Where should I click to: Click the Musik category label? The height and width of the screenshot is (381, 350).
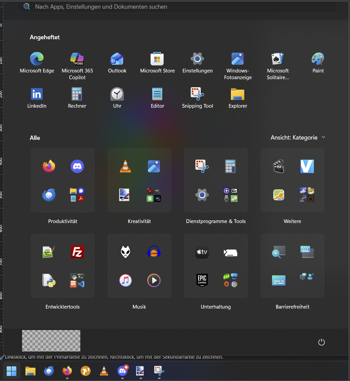(x=139, y=307)
